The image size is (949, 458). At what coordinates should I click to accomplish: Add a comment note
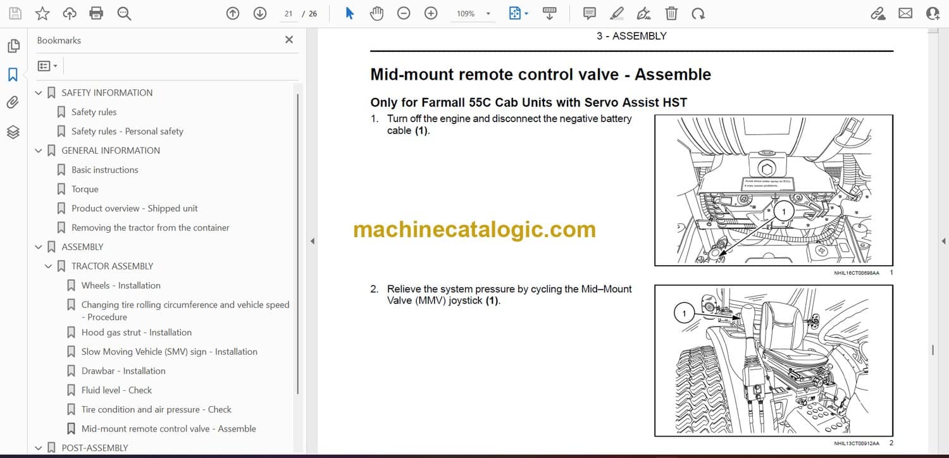590,13
